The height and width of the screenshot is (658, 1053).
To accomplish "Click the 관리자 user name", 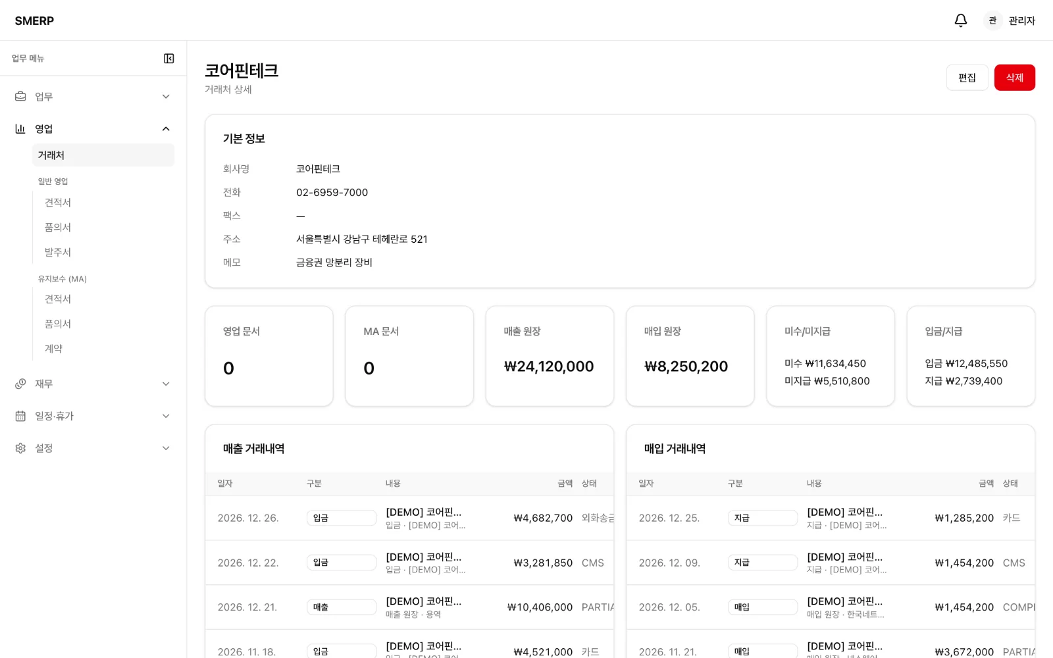I will click(1022, 20).
